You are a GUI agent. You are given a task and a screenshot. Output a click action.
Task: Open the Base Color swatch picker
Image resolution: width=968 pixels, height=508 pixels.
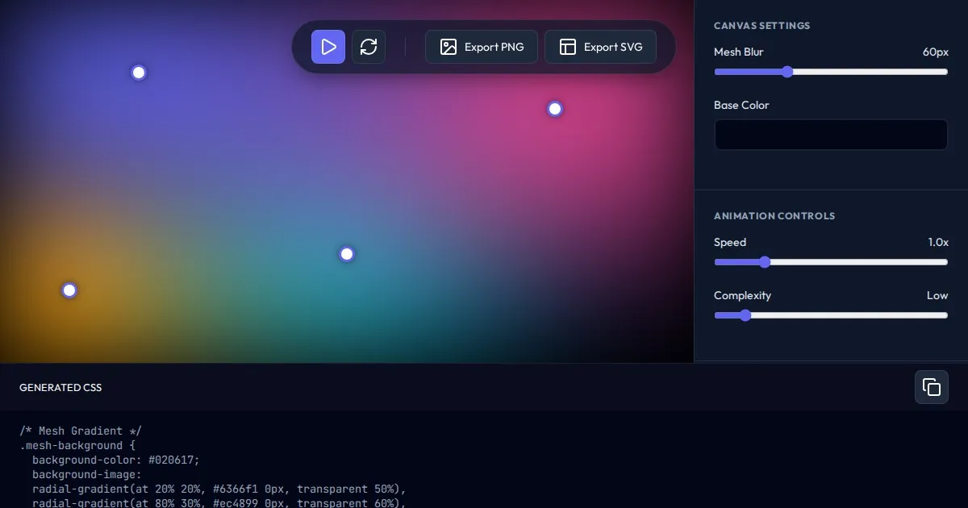click(830, 135)
